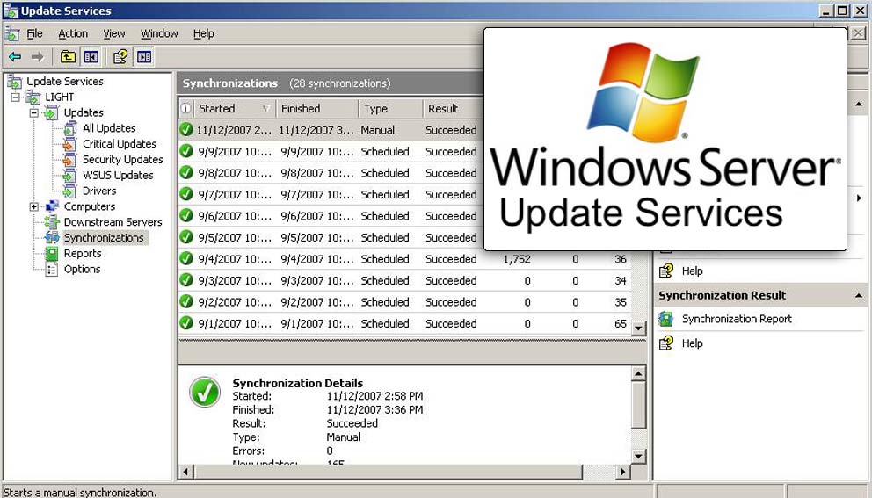Image resolution: width=872 pixels, height=498 pixels.
Task: Select the 9/4/2007 synchronization with 1,752 updates
Action: pos(405,259)
